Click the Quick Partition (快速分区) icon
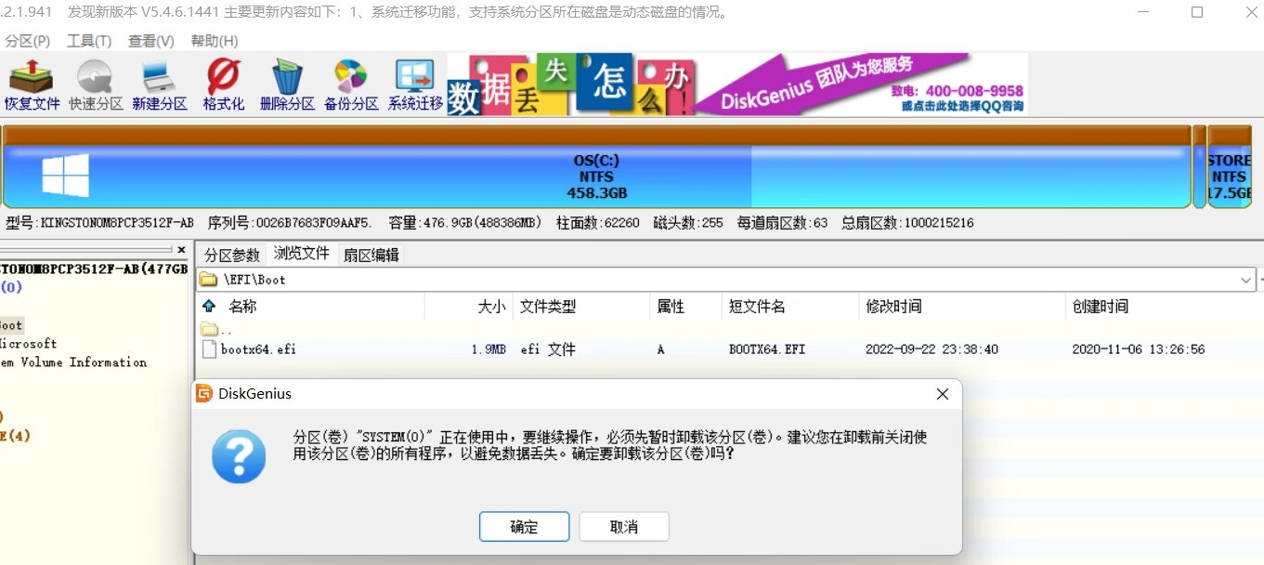This screenshot has height=565, width=1264. 96,85
